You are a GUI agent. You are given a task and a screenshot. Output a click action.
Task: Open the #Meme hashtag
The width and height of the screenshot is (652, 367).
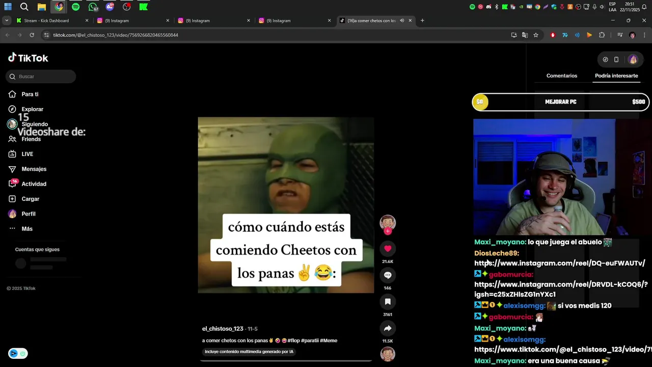[x=329, y=340]
